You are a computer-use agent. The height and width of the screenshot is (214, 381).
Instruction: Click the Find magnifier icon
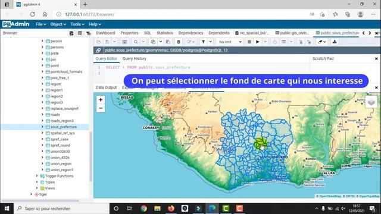click(136, 42)
